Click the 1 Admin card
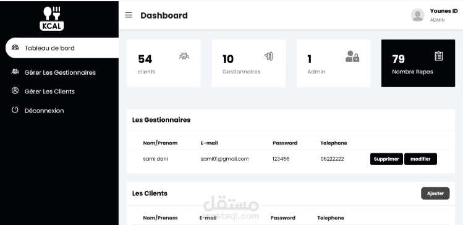Viewport: 463px width, 225px height. pos(333,64)
